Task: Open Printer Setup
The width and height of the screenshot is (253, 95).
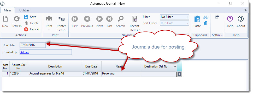Action: pos(61,24)
